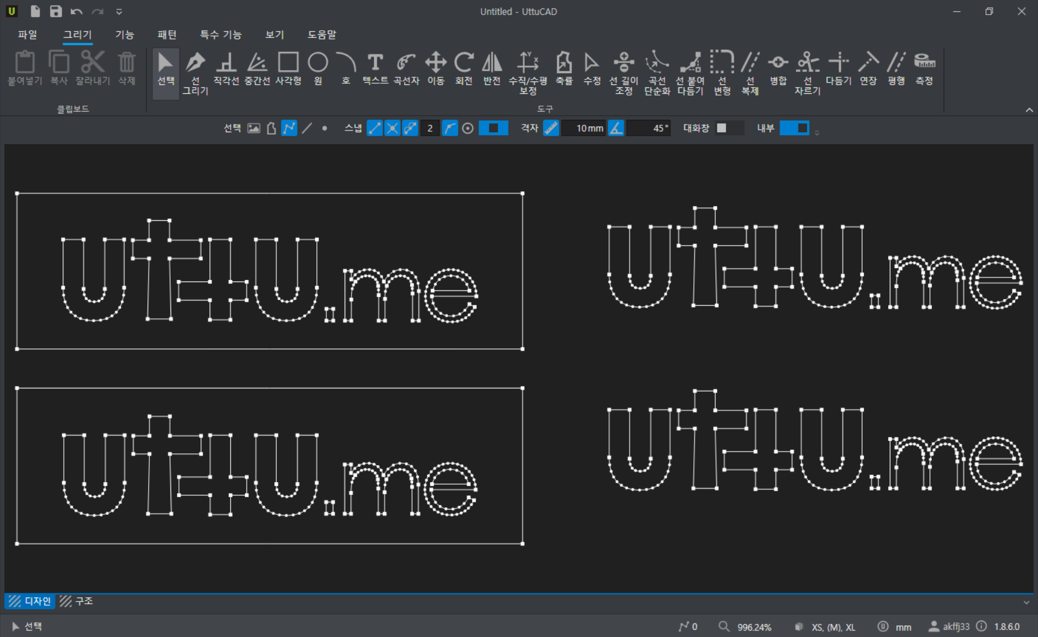Choose the 선 그리기 pen tool
This screenshot has height=637, width=1038.
point(195,74)
